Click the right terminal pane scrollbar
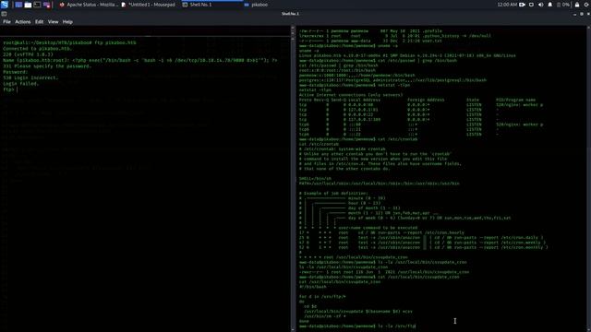Image resolution: width=591 pixels, height=332 pixels. coord(589,179)
